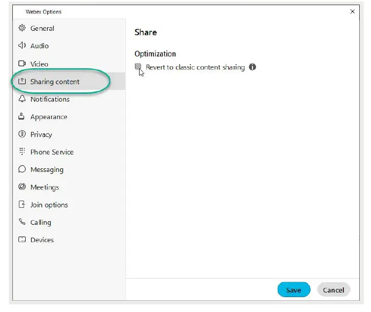Select the Privacy tab
Viewport: 371px width, 312px height.
tap(69, 134)
